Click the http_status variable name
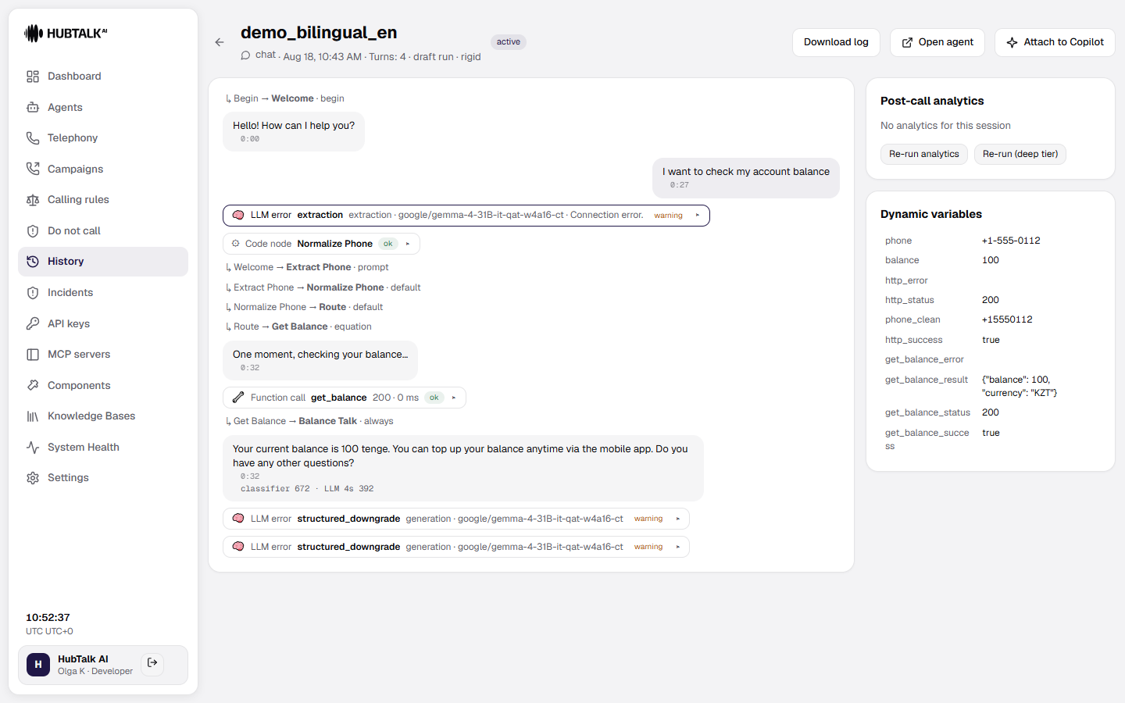Screen dimensions: 1125x703 [x=909, y=300]
